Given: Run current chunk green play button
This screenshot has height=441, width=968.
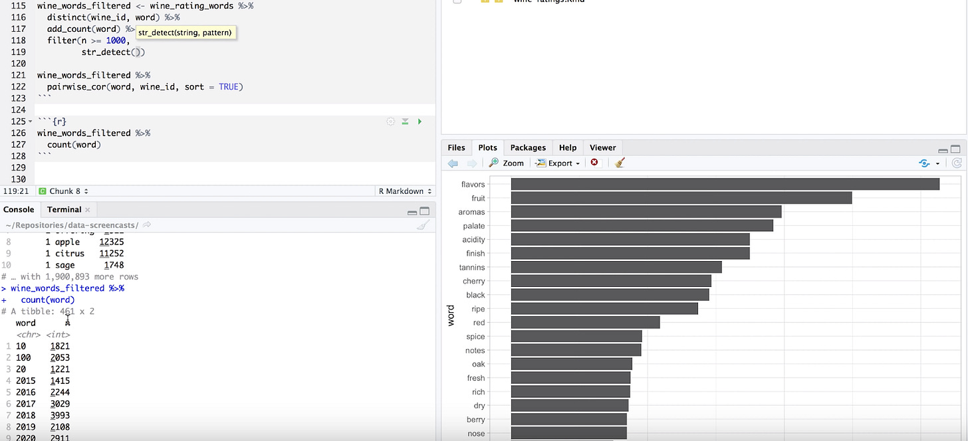Looking at the screenshot, I should tap(420, 122).
